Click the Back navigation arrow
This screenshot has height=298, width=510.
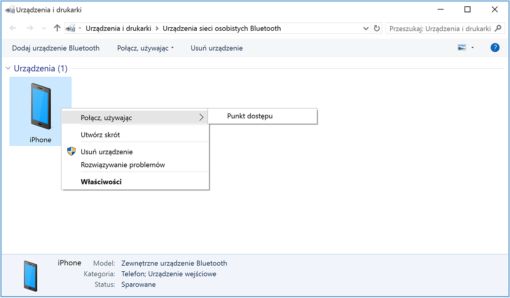(x=13, y=28)
